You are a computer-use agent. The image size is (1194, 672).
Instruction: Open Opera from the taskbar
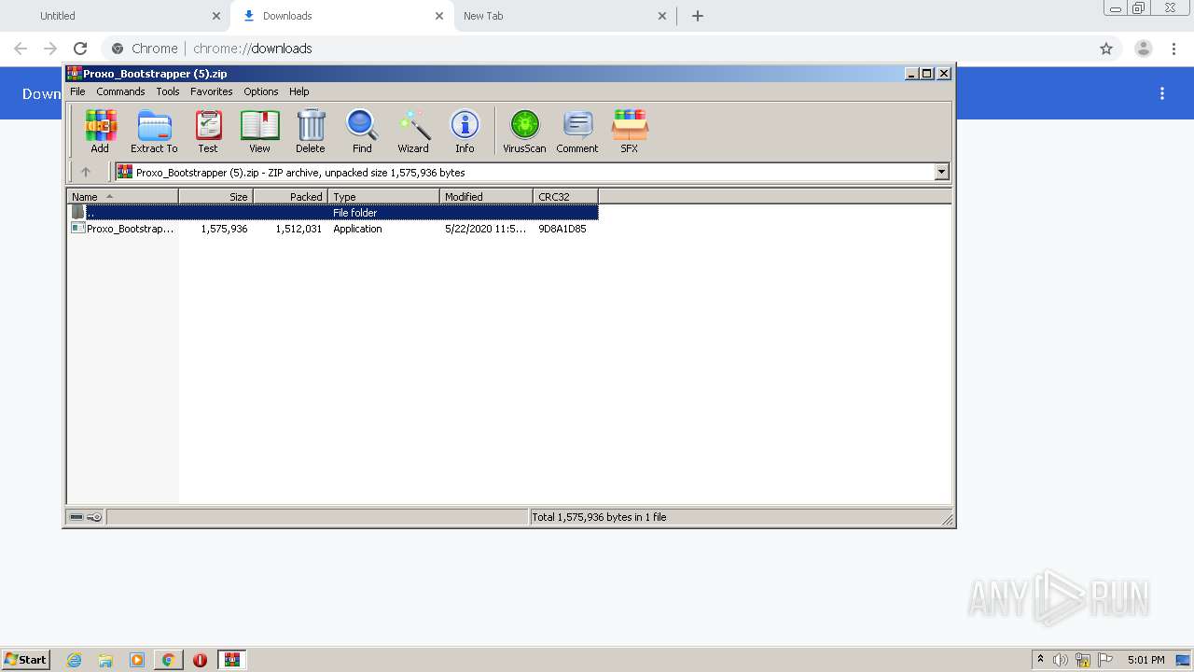coord(200,660)
